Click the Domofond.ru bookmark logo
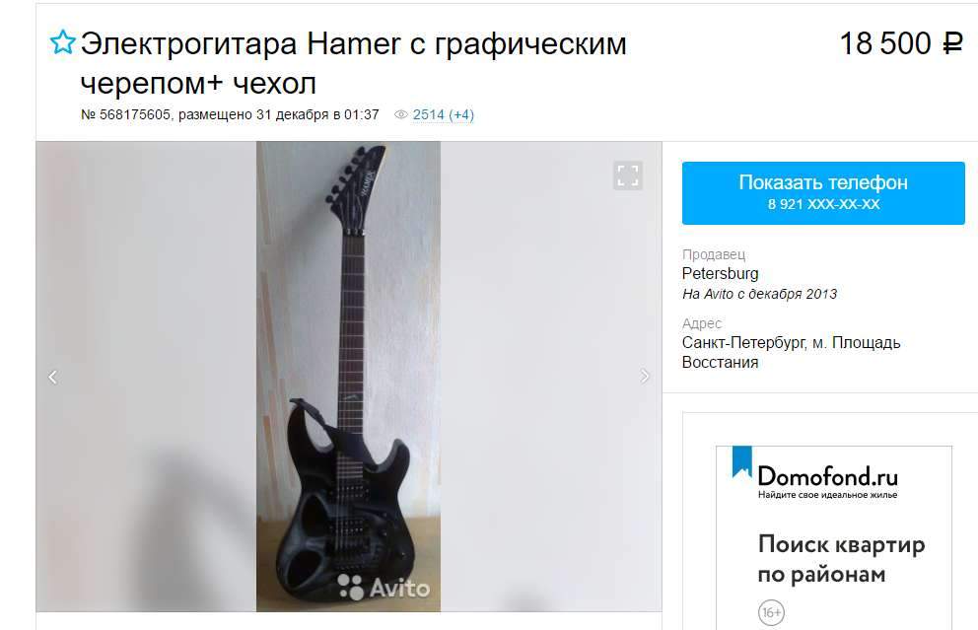This screenshot has height=630, width=978. point(741,462)
